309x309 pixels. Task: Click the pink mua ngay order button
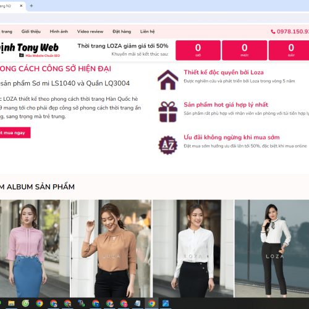(x=15, y=133)
